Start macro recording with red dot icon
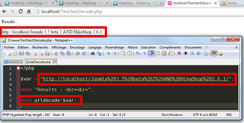This screenshot has height=123, width=244. pyautogui.click(x=179, y=54)
